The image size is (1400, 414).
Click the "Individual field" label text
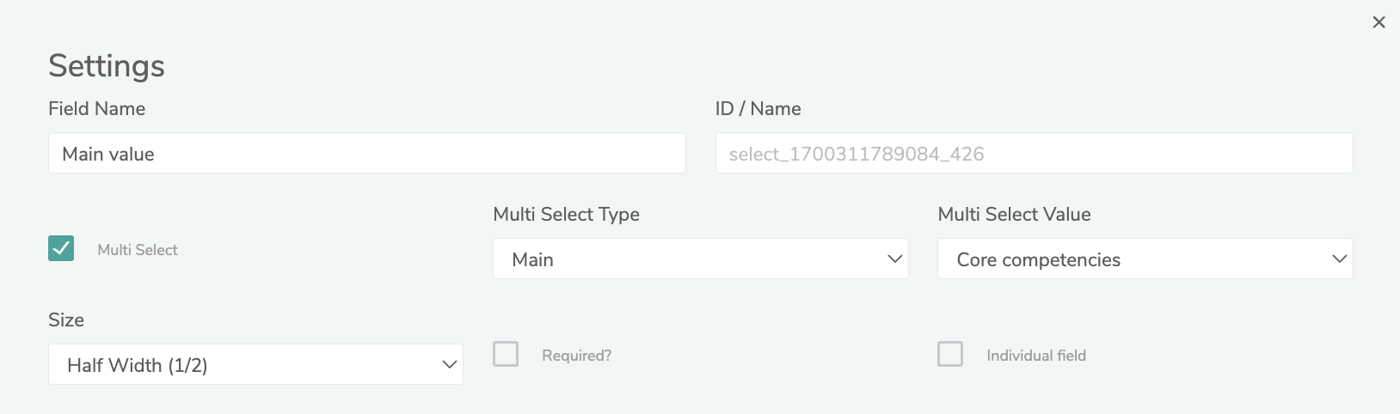pyautogui.click(x=1036, y=356)
